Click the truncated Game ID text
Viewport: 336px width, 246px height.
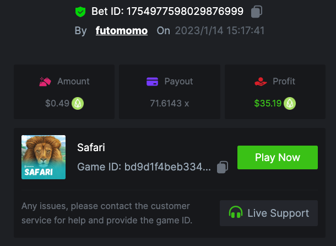click(x=144, y=167)
